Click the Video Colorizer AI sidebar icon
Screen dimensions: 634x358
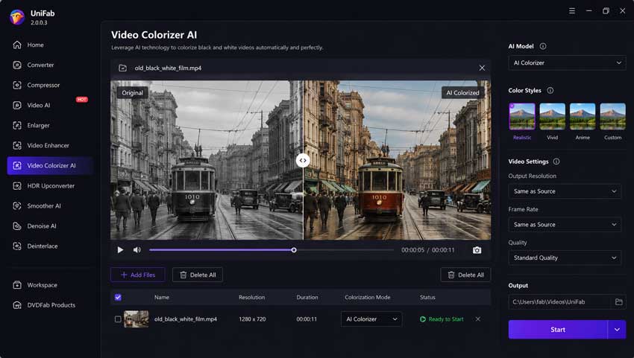pos(17,165)
